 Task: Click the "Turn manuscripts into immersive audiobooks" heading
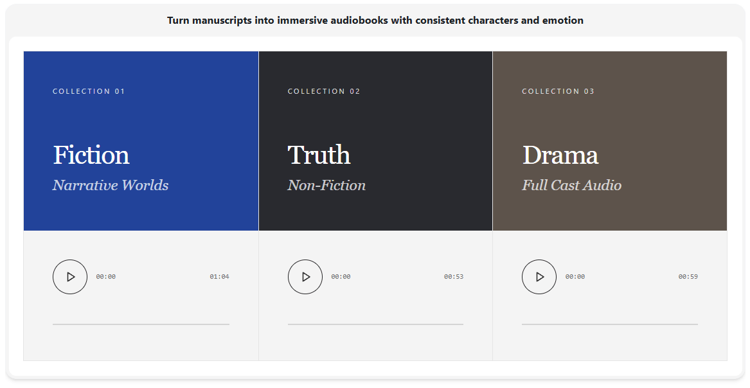pyautogui.click(x=375, y=21)
